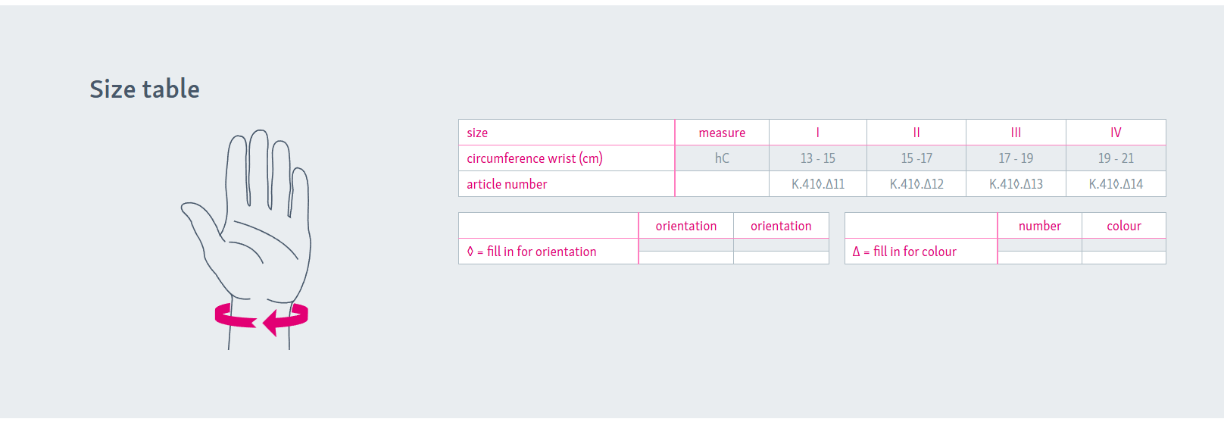Click the fill in for orientation legend

(532, 252)
